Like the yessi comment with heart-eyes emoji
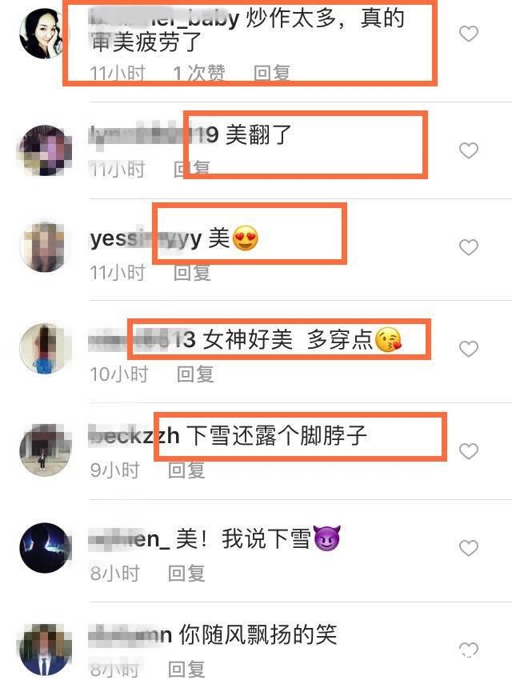 pyautogui.click(x=468, y=247)
